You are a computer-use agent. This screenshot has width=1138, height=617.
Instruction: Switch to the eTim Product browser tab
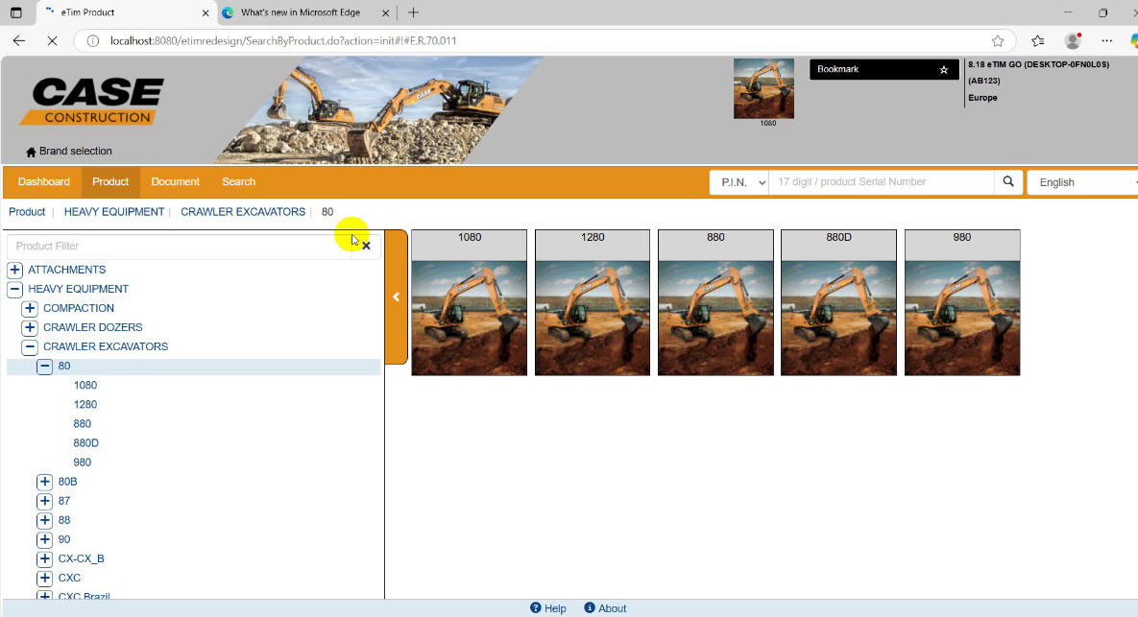pos(125,12)
